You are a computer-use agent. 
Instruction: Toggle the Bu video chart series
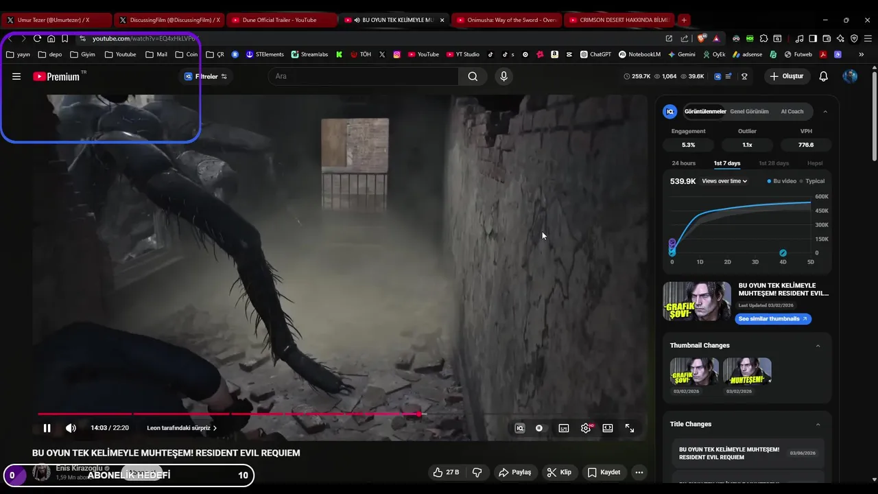click(782, 181)
